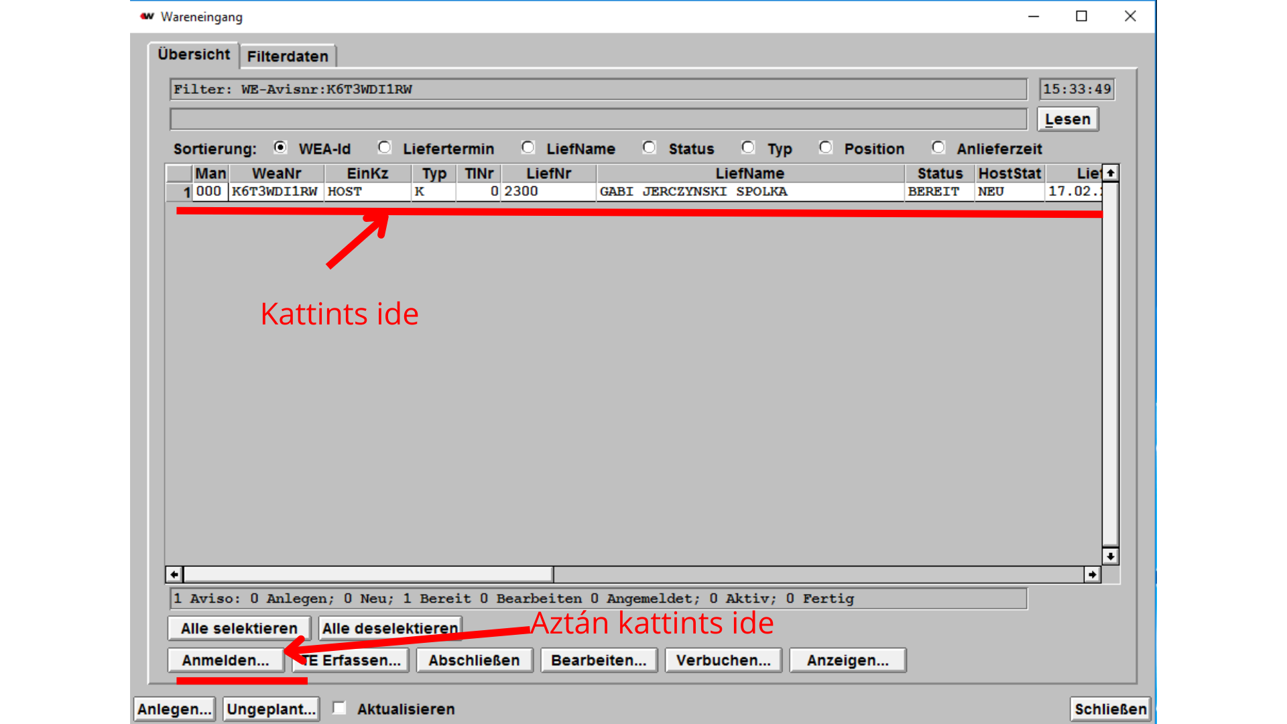Screen dimensions: 1287x724
Task: Click the horizontal scroll left arrow
Action: [x=174, y=575]
